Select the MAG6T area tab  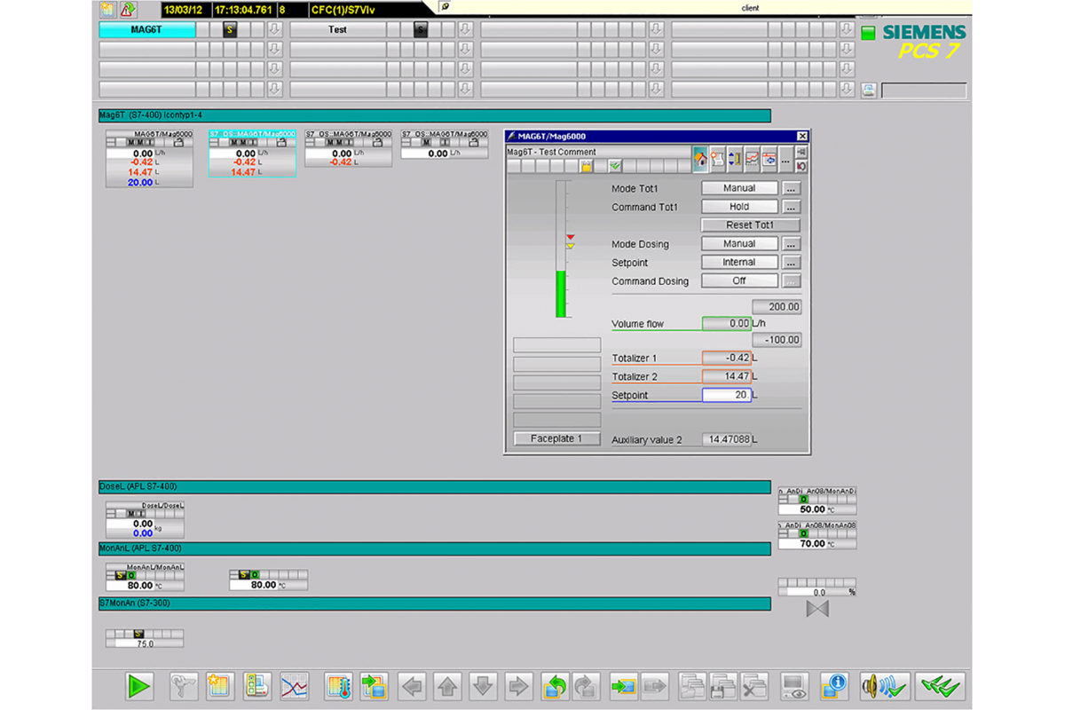coord(146,29)
